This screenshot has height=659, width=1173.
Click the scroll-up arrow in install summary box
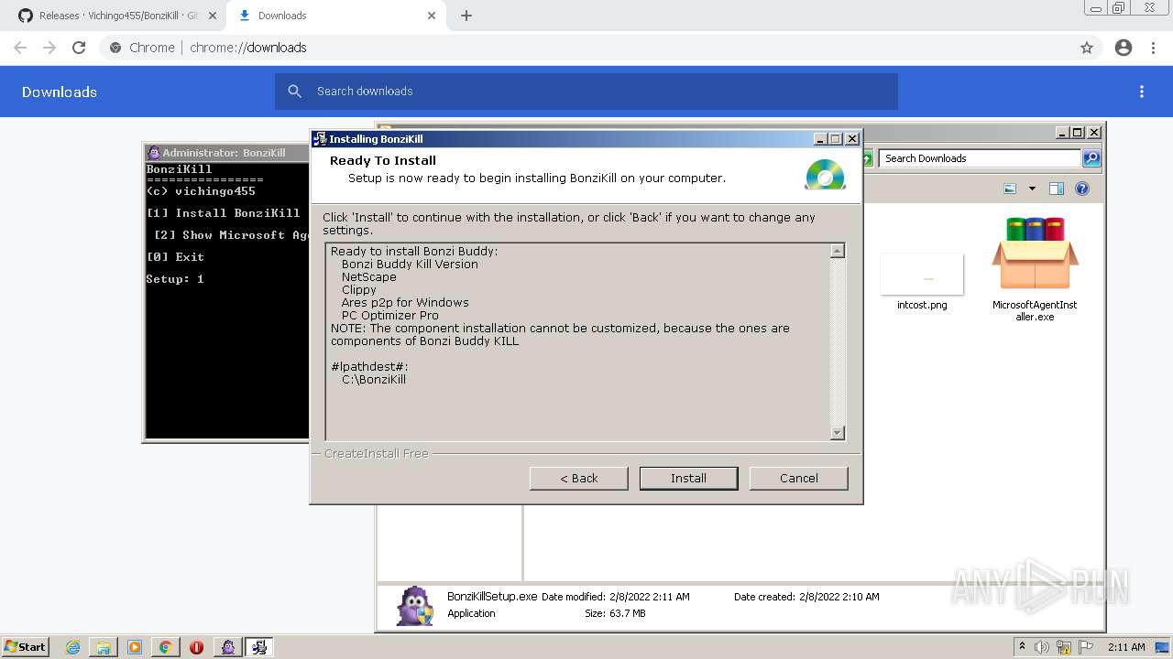pyautogui.click(x=837, y=251)
